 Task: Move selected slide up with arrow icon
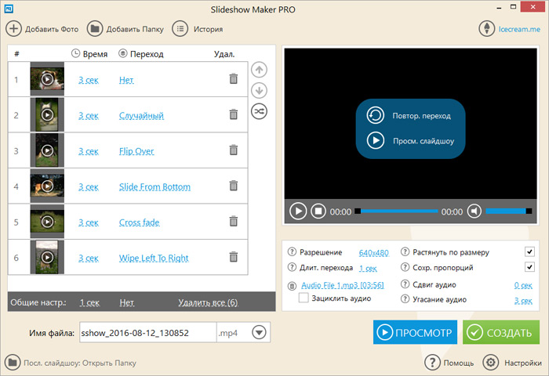[259, 70]
